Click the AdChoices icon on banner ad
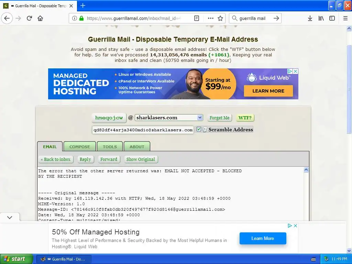Image resolution: width=352 pixels, height=264 pixels. coord(290,71)
